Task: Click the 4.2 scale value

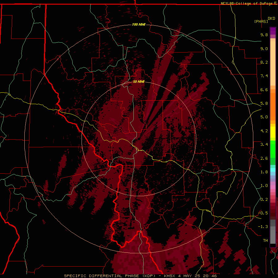Action: pos(264,131)
